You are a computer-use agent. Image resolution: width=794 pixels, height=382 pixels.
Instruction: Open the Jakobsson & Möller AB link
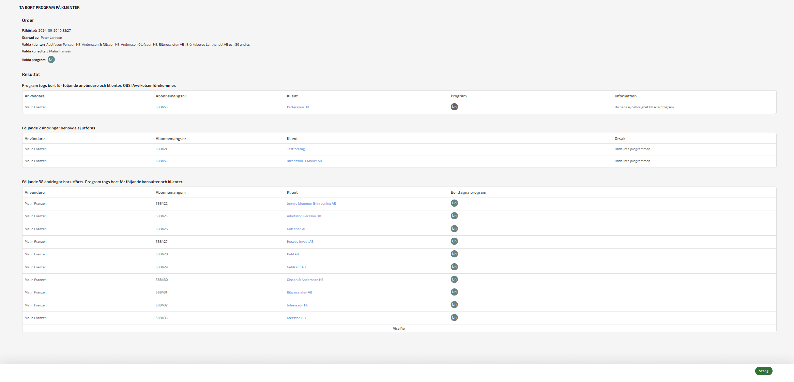(x=304, y=161)
